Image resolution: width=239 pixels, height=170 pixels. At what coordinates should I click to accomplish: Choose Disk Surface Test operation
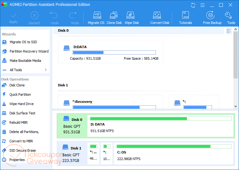pos(22,113)
